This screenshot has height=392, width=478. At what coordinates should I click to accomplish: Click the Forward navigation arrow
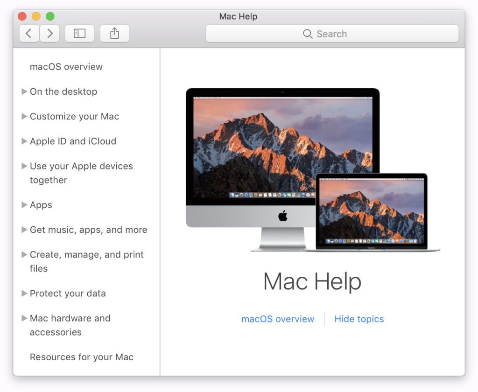click(x=50, y=34)
